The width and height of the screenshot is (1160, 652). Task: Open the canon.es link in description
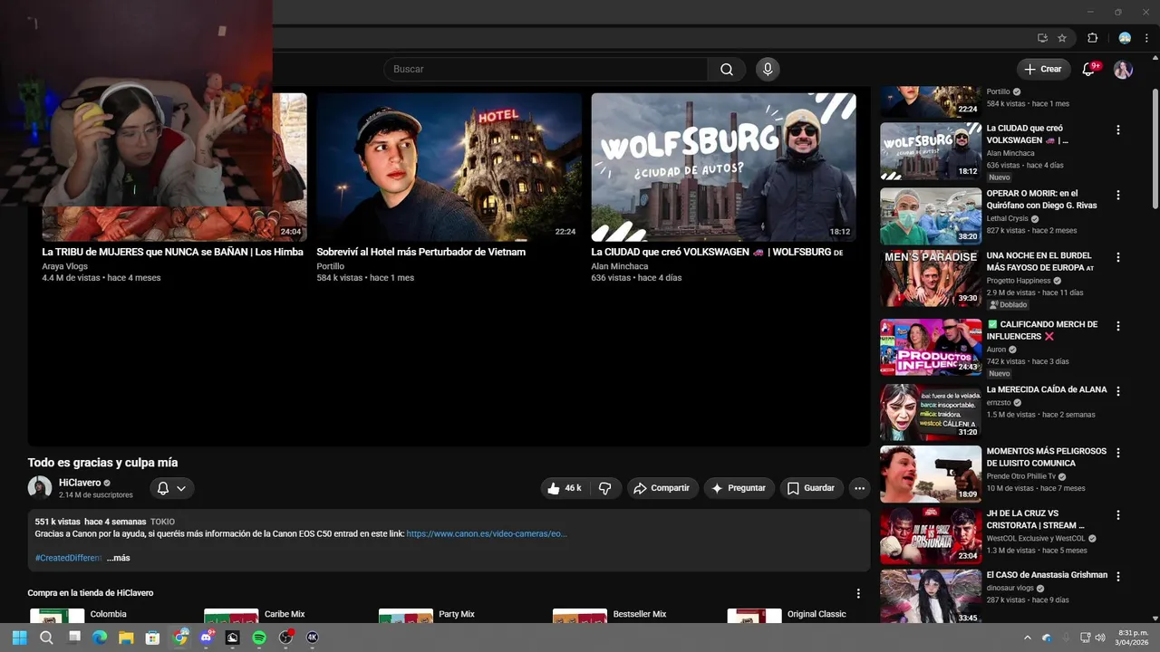coord(487,534)
